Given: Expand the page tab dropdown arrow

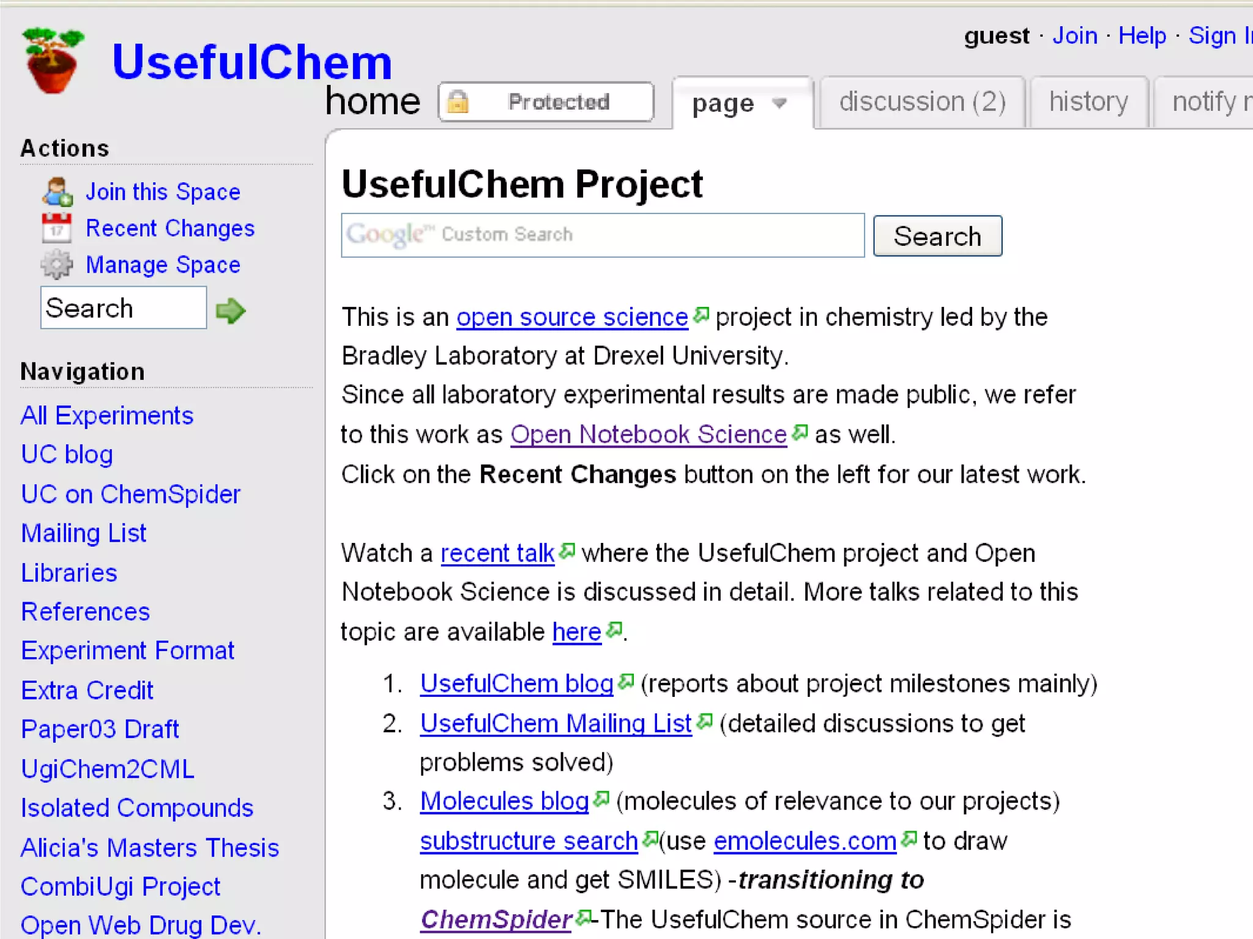Looking at the screenshot, I should tap(779, 103).
